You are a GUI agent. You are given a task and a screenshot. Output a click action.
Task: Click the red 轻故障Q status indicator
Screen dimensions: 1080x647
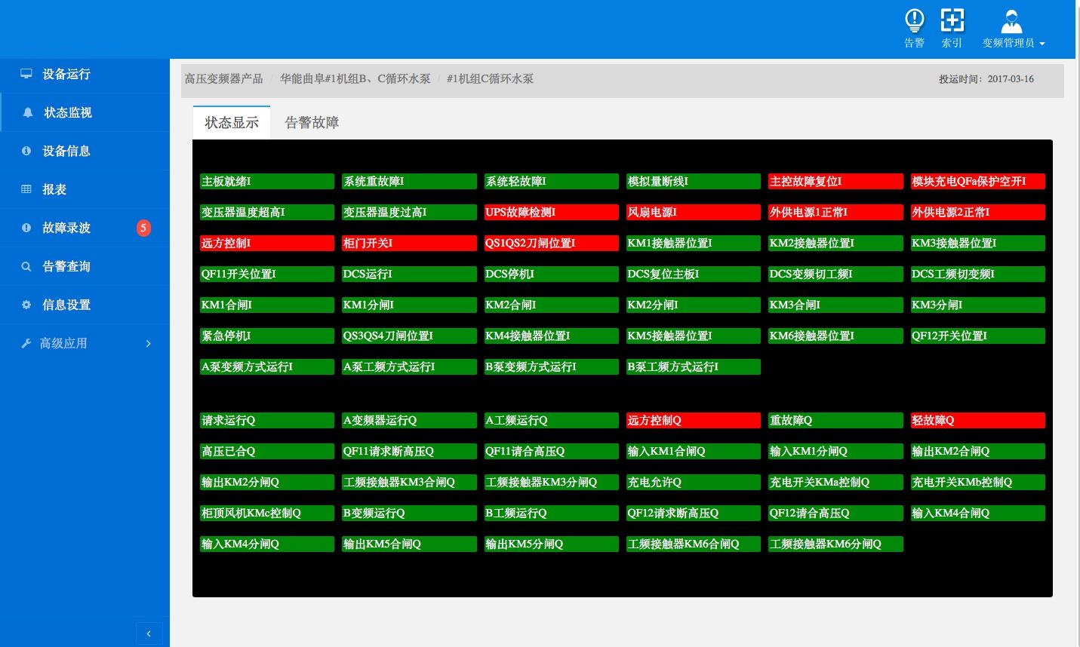(x=977, y=420)
